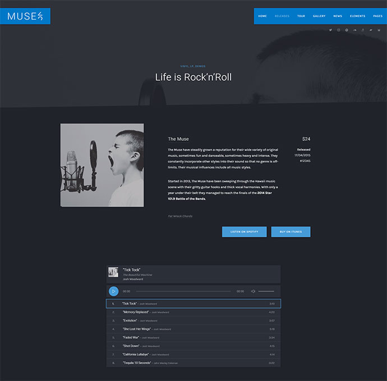The image size is (387, 381).
Task: Adjust the volume slider
Action: pos(266,291)
